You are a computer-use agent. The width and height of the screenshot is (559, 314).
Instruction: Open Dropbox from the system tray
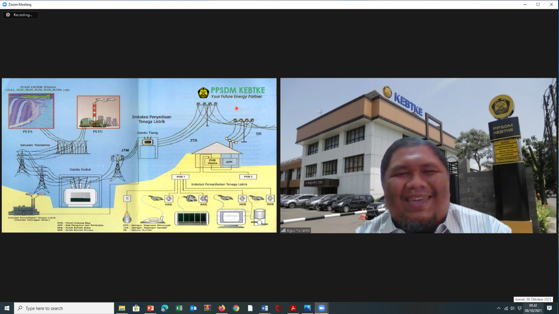click(x=519, y=308)
